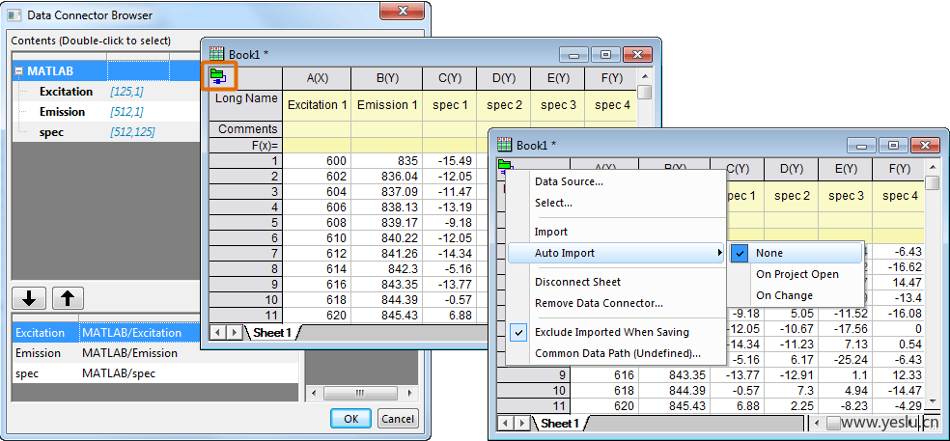Select Emission in the MATLAB tree

pyautogui.click(x=62, y=112)
